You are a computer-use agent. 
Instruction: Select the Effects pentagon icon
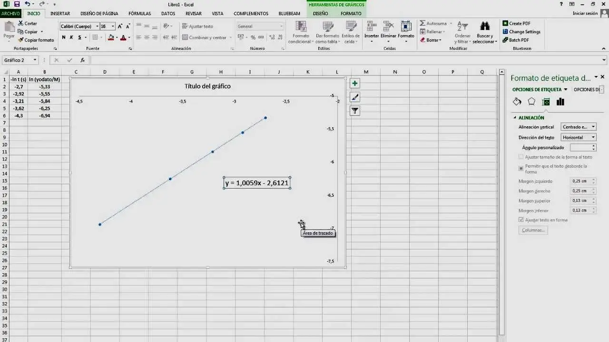pyautogui.click(x=531, y=102)
